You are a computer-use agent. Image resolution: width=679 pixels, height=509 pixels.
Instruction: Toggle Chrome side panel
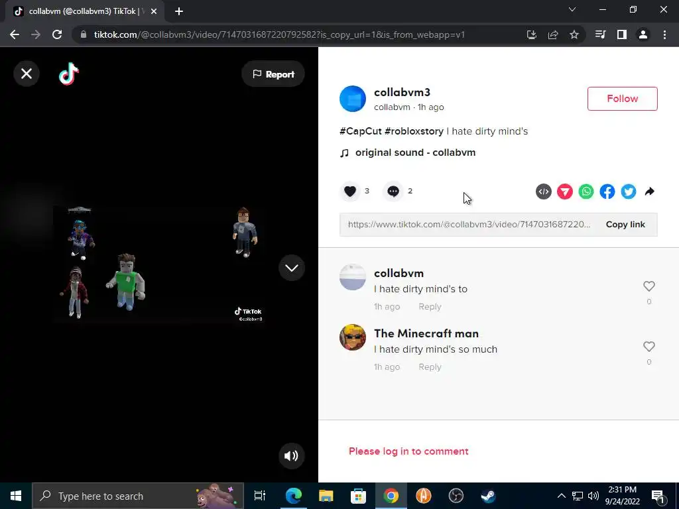point(622,34)
